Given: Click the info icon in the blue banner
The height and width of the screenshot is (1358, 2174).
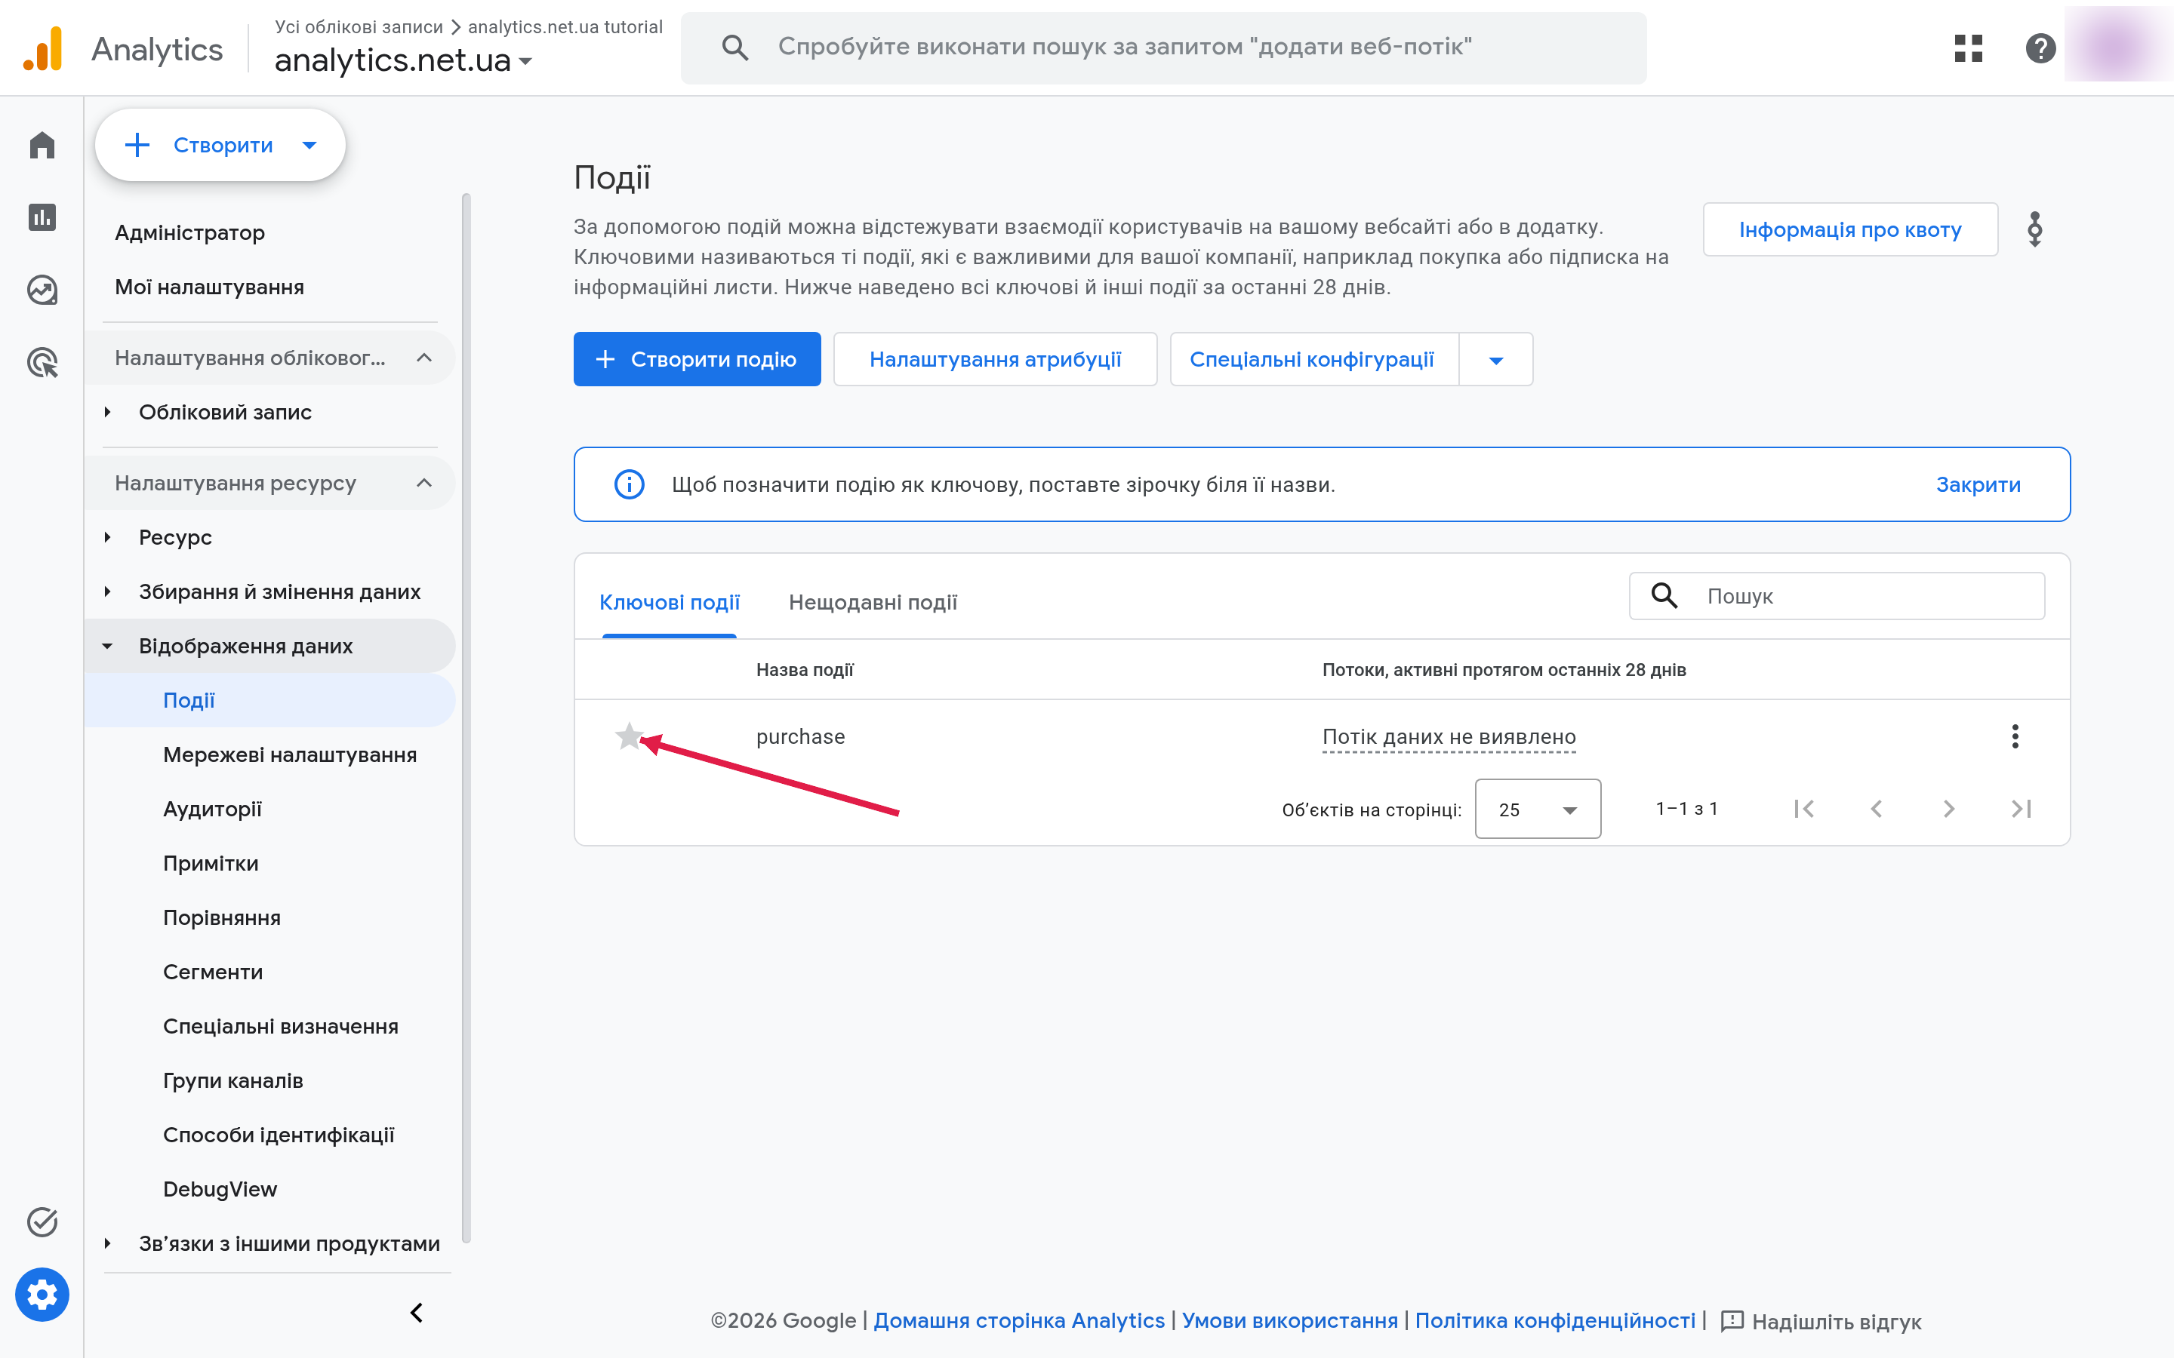Looking at the screenshot, I should [x=629, y=484].
